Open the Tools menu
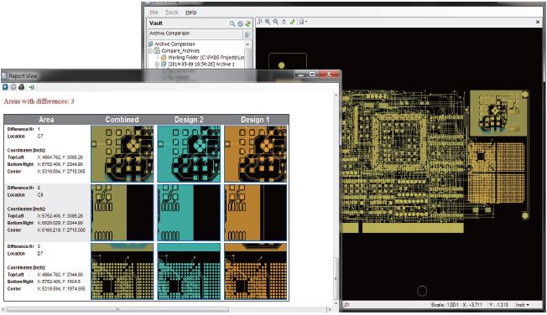This screenshot has width=547, height=315. [171, 13]
